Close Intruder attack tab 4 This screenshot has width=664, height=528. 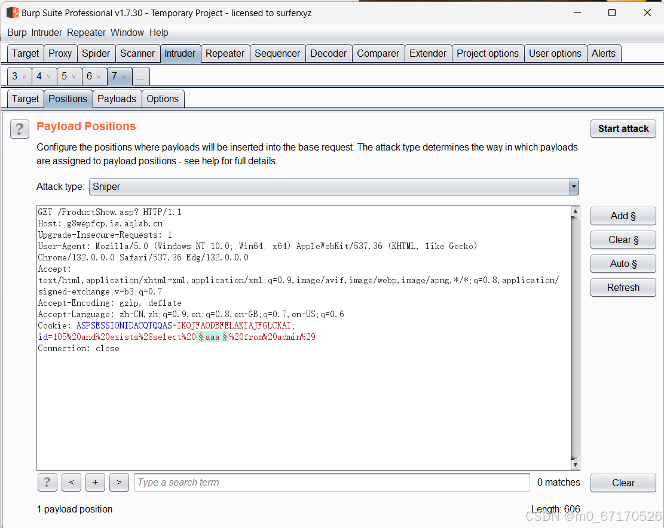click(x=48, y=76)
